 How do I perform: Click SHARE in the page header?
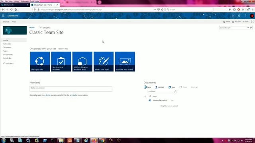226,22
